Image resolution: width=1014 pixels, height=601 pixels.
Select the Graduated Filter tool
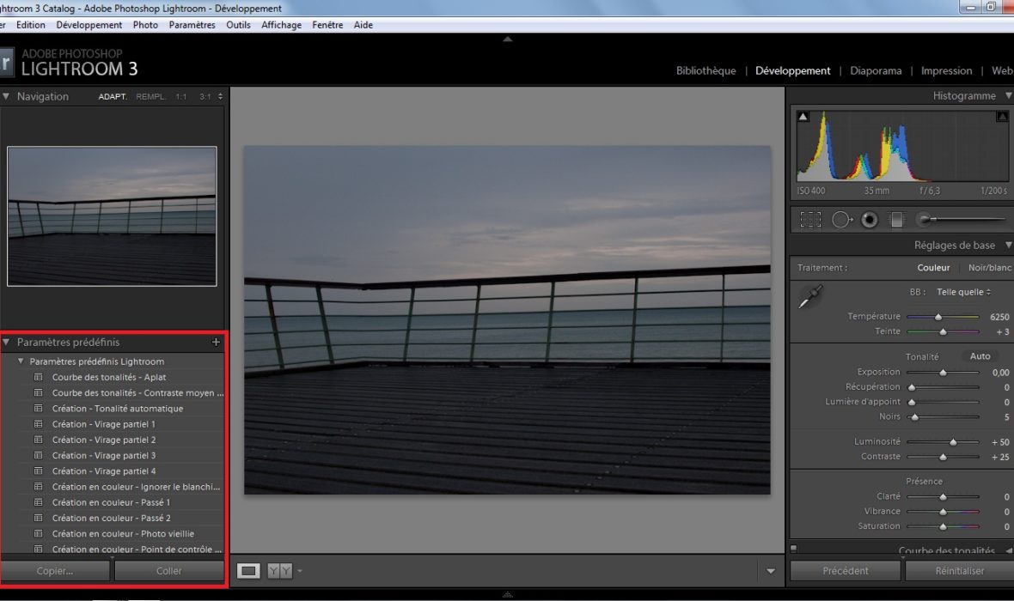(x=897, y=220)
